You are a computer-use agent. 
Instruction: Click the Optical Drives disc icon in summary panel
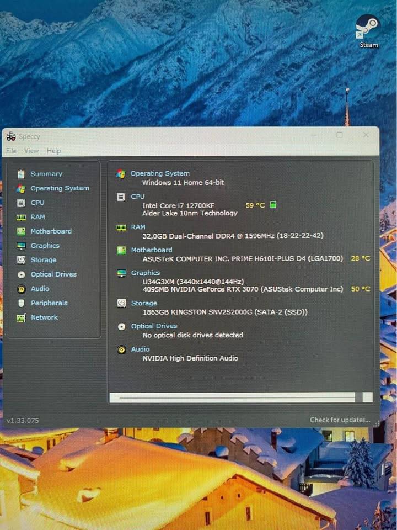pos(121,326)
